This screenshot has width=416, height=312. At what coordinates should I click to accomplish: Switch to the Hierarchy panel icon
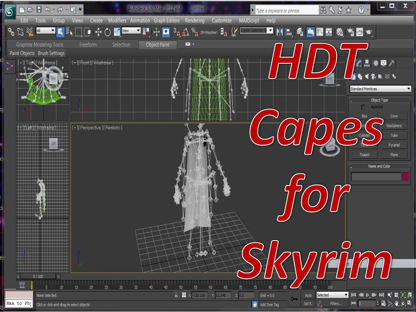tap(367, 63)
